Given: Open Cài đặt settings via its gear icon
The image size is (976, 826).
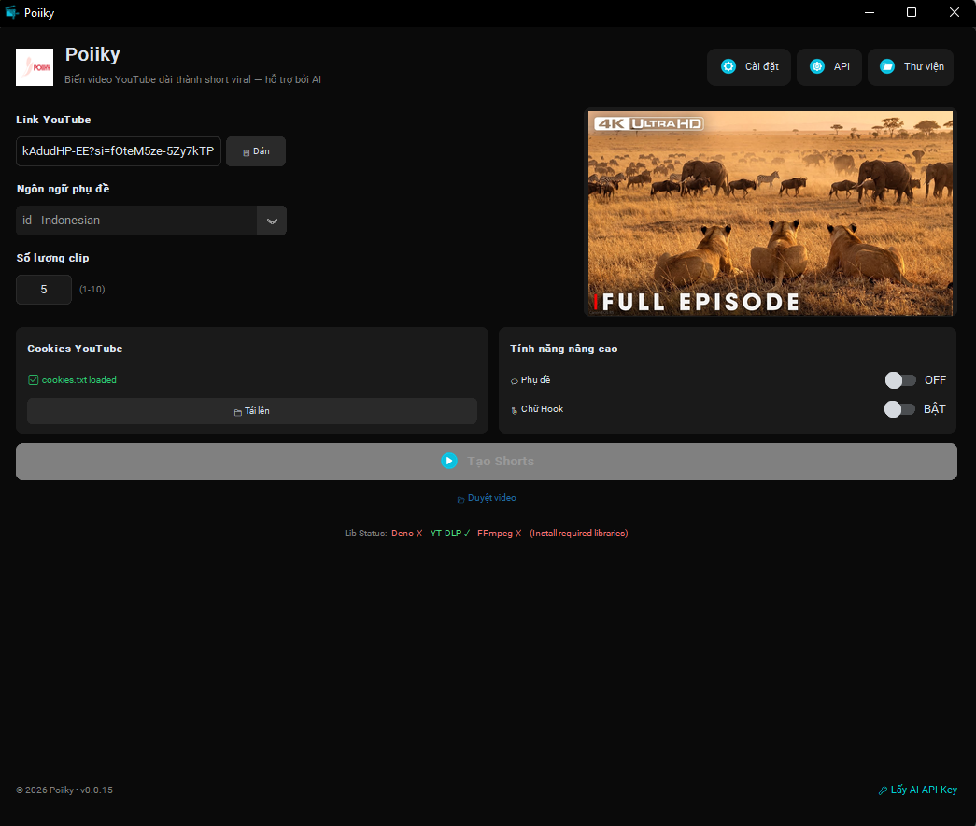Looking at the screenshot, I should [x=728, y=66].
